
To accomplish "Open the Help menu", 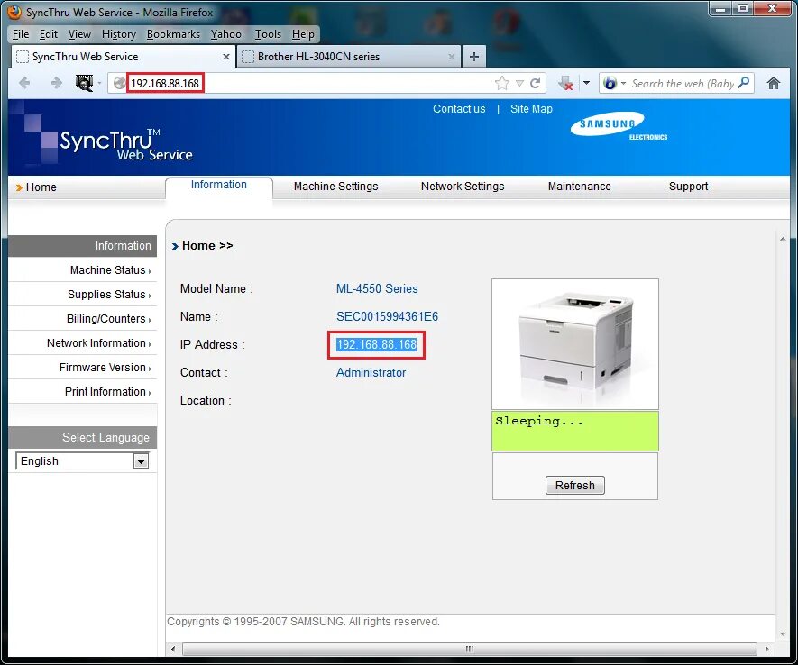I will [x=303, y=34].
